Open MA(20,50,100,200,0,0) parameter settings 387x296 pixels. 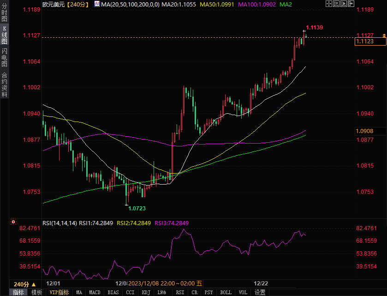(130, 4)
